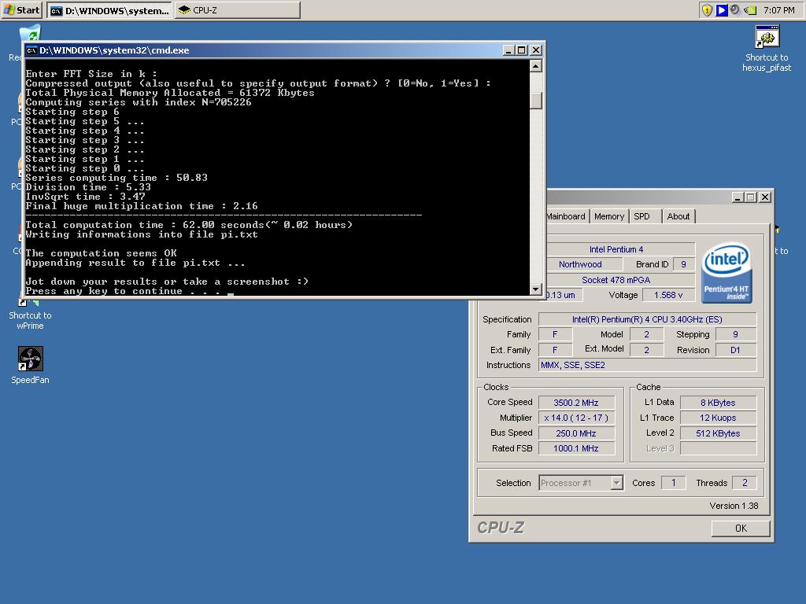
Task: Click the Core Speed value 3500.2 MHz
Action: pos(575,403)
